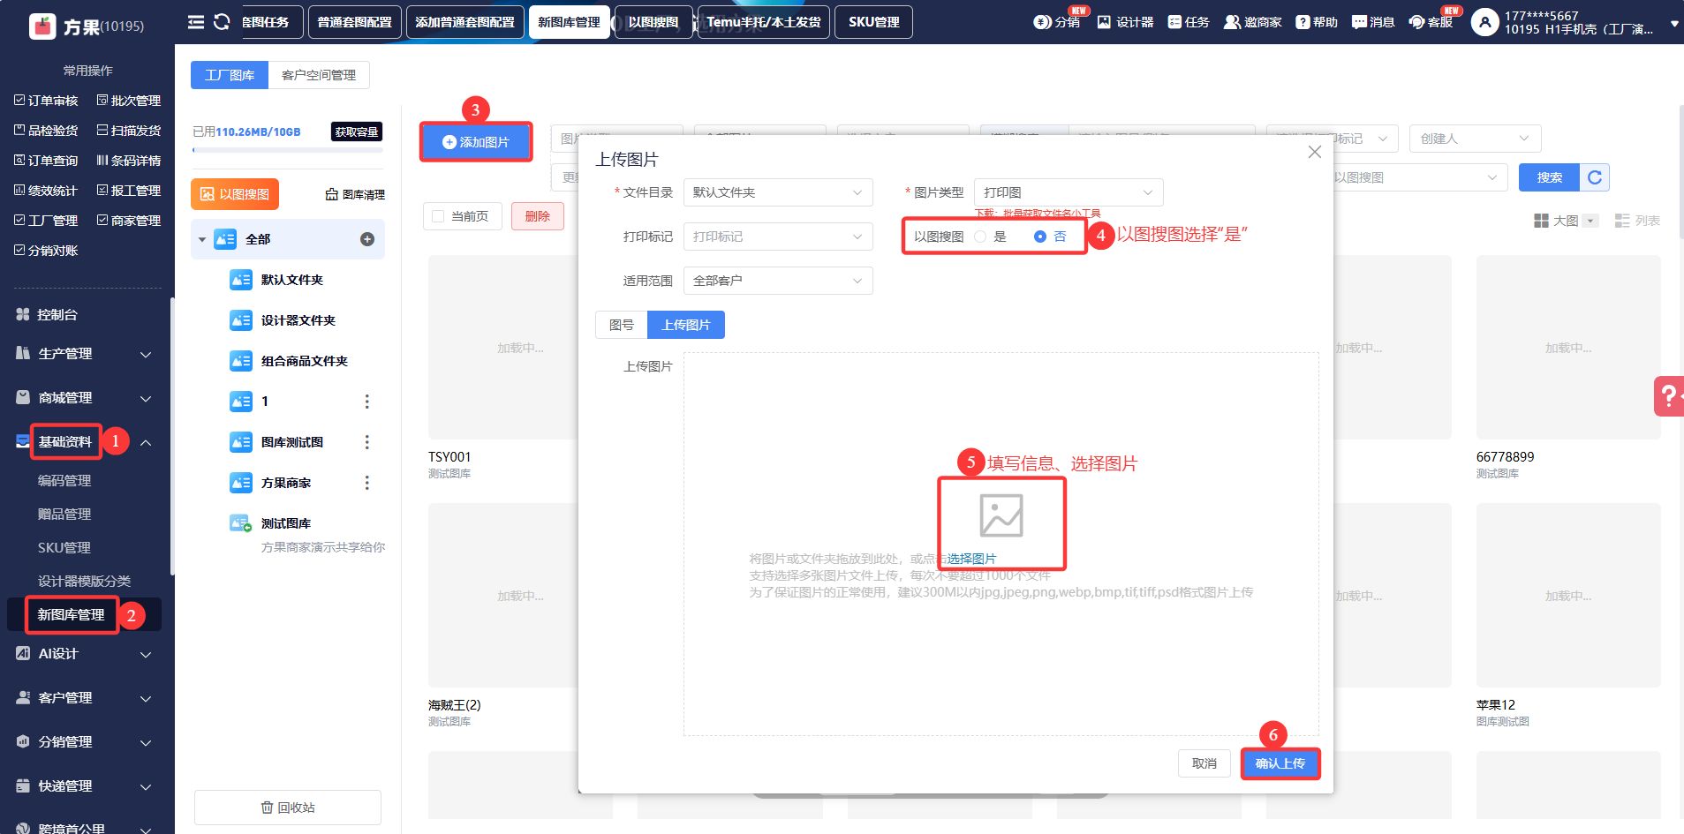Collapse the 全部 folder tree

(202, 239)
